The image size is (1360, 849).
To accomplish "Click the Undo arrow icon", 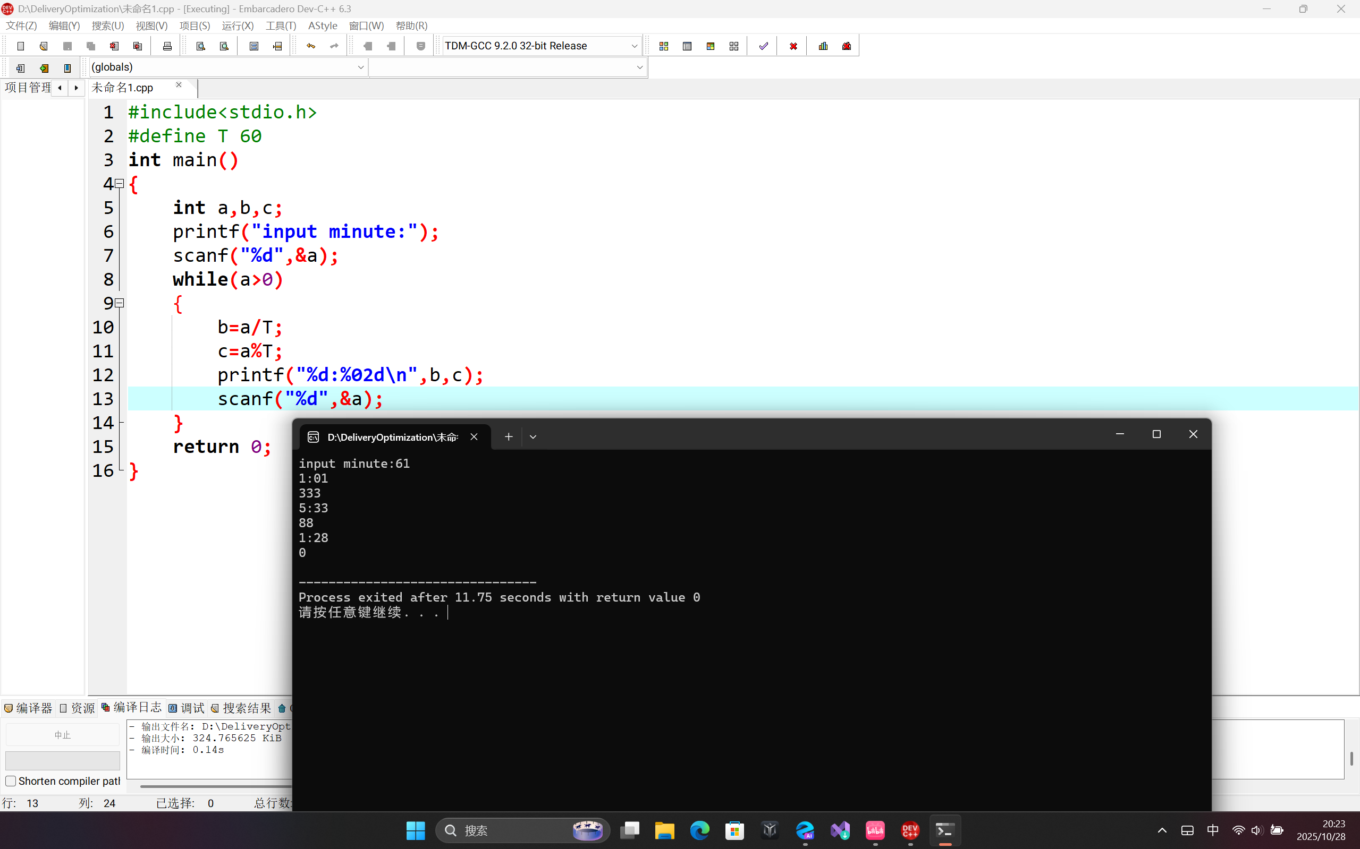I will (x=311, y=46).
